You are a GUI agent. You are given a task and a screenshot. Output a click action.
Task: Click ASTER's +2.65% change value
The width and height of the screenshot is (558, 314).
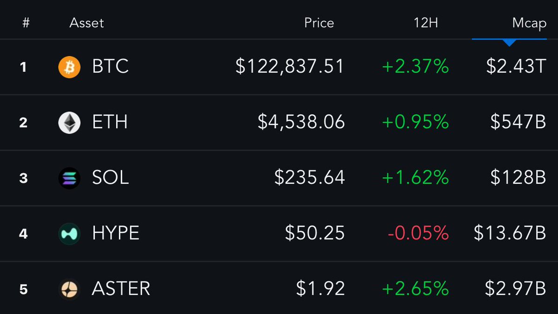pyautogui.click(x=415, y=289)
